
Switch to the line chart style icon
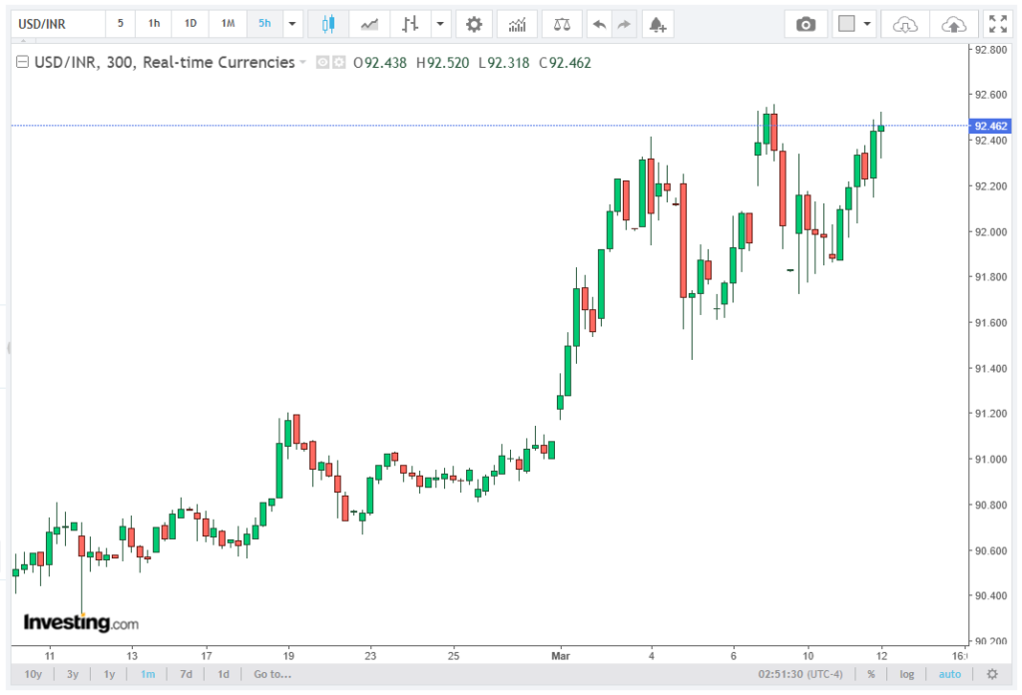click(x=369, y=24)
